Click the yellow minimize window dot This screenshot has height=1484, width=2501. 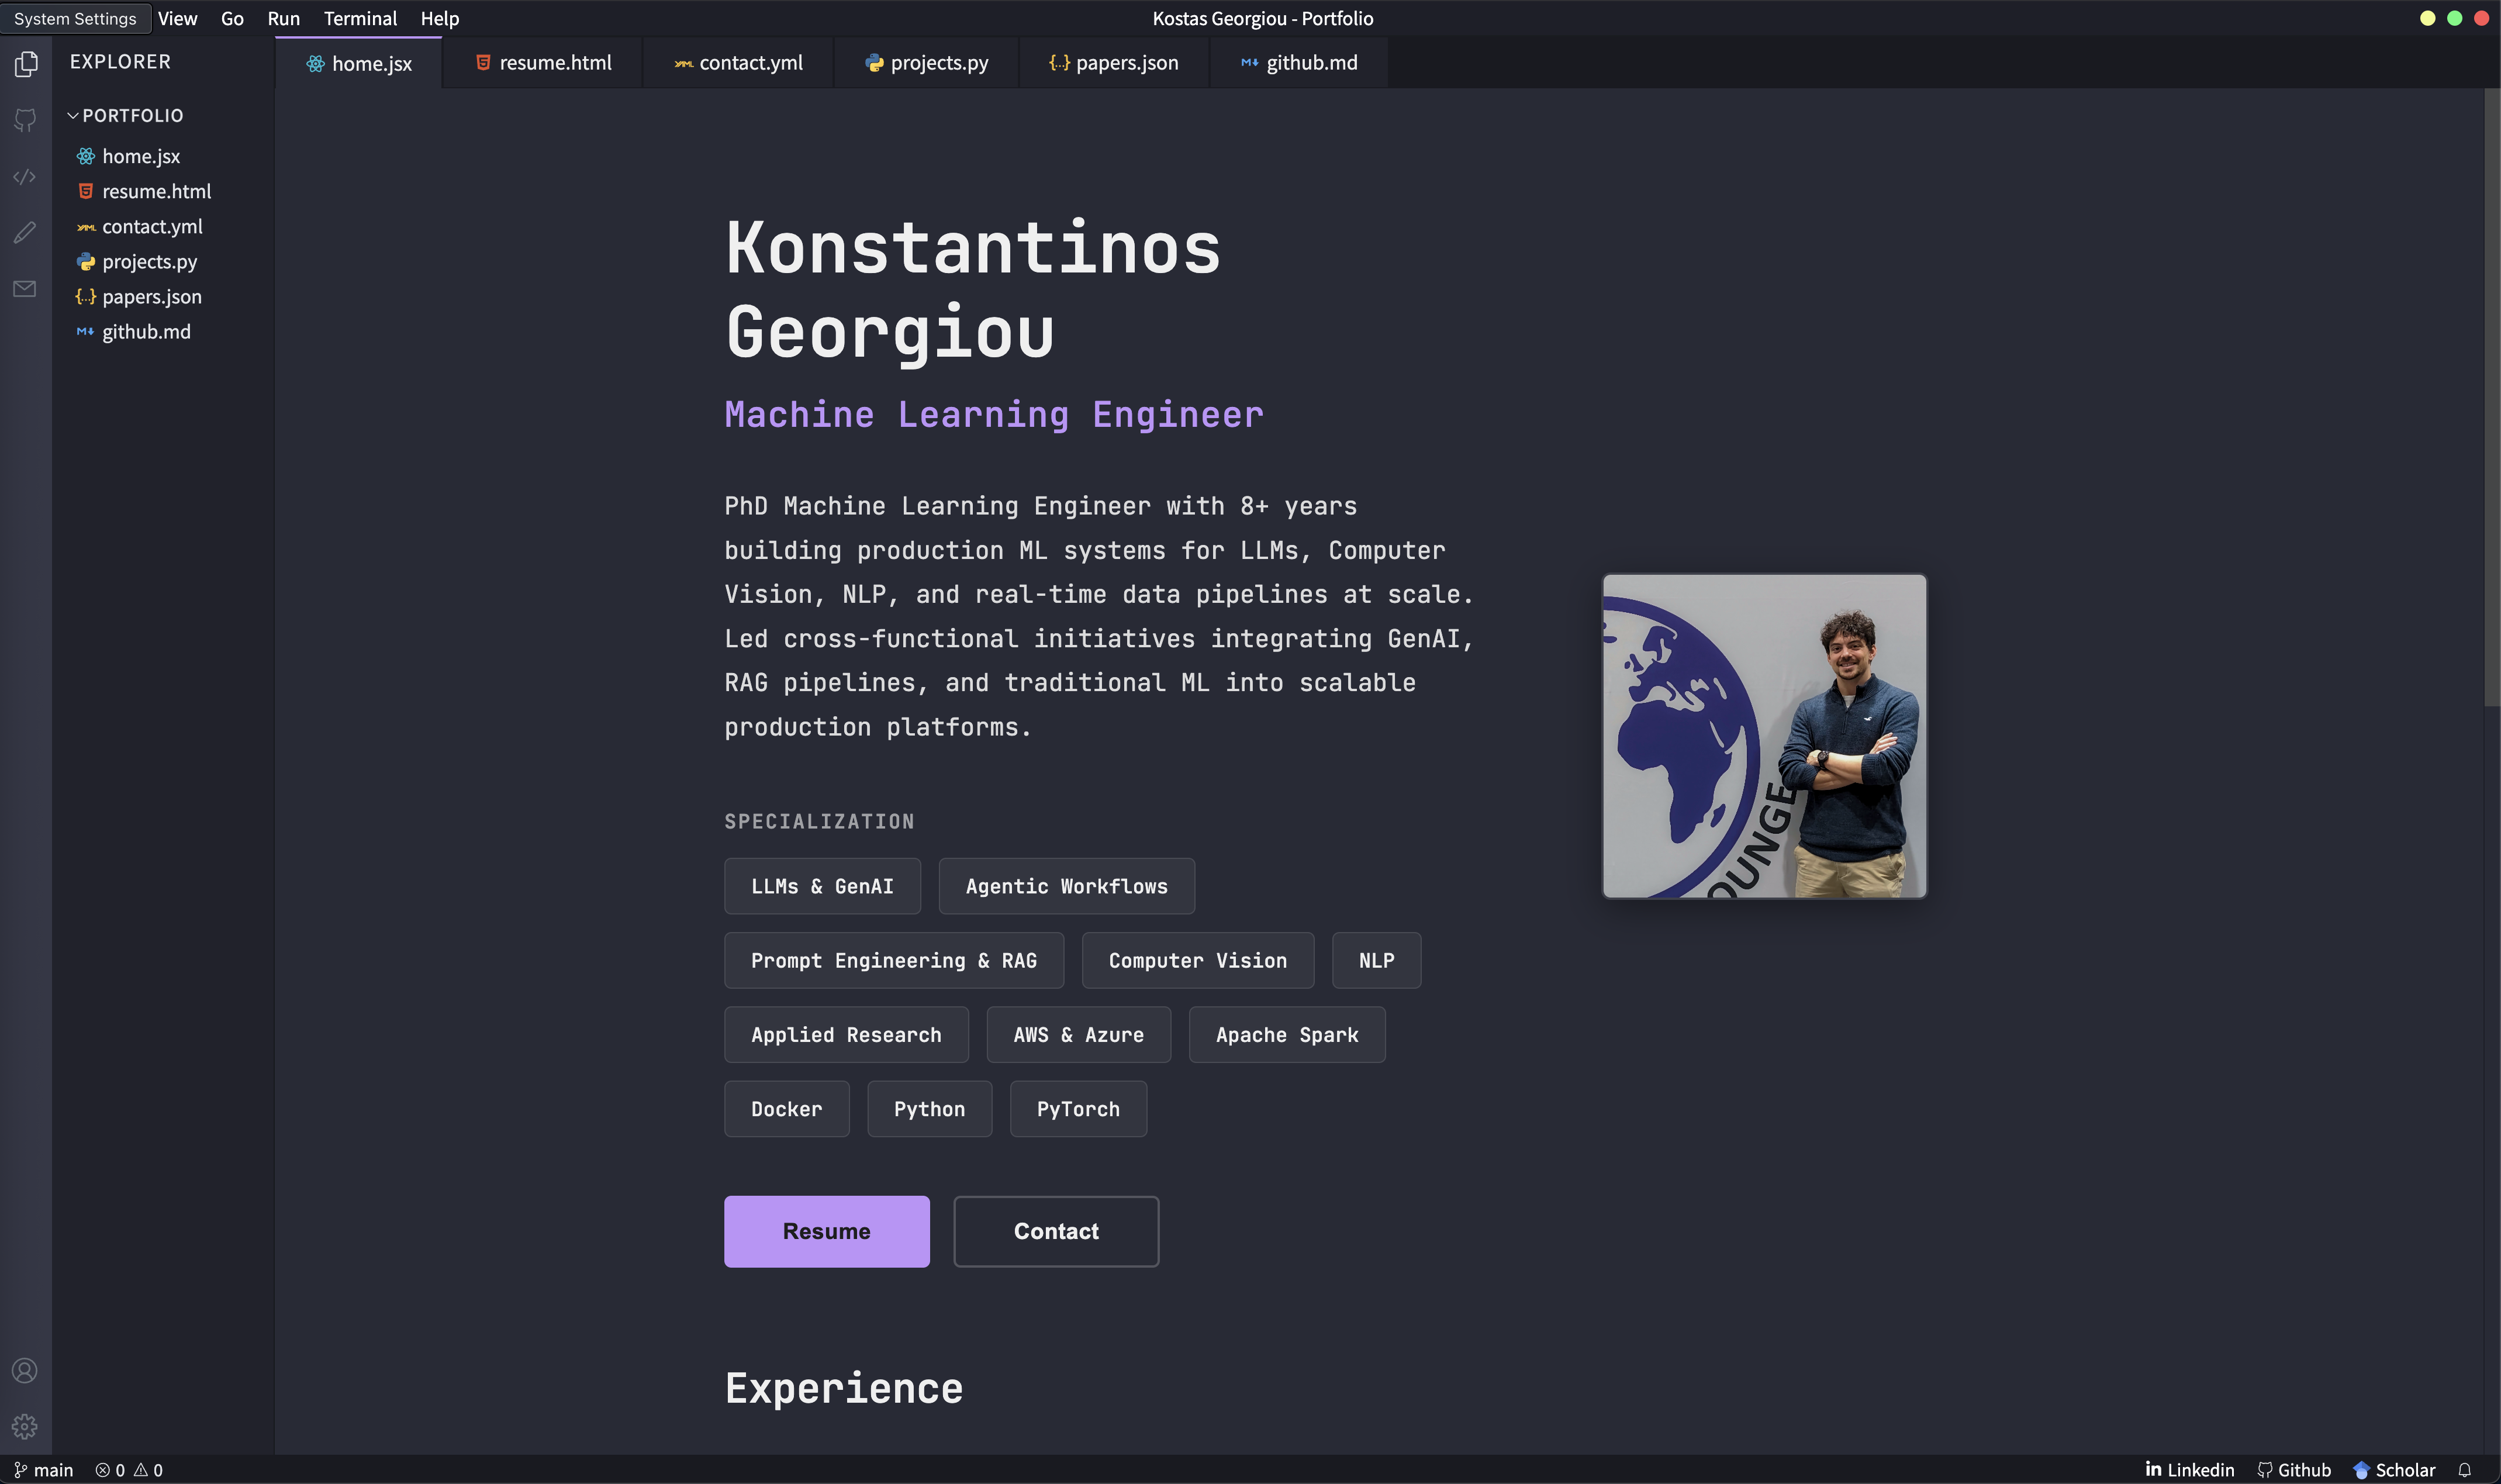(x=2427, y=18)
